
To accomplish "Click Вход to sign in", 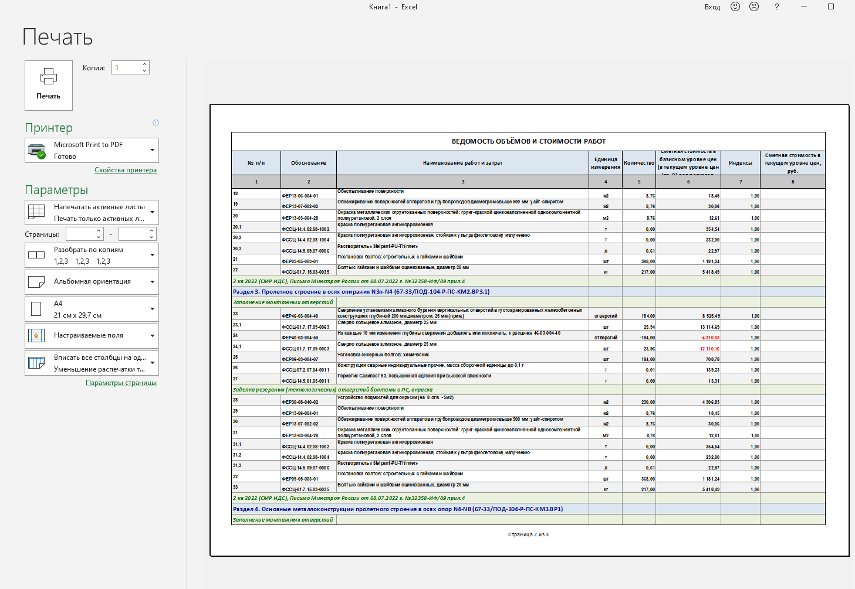I will click(712, 7).
